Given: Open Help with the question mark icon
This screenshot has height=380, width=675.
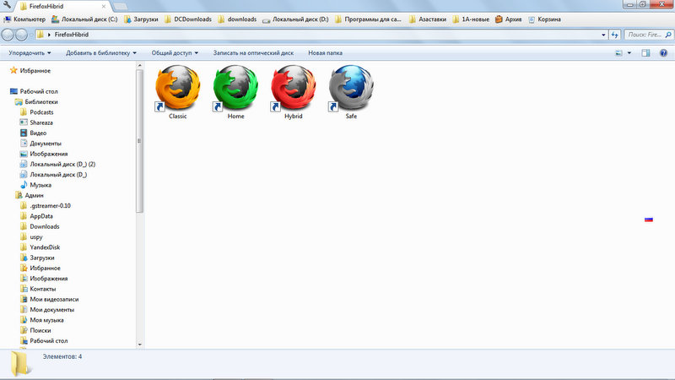Looking at the screenshot, I should click(663, 53).
